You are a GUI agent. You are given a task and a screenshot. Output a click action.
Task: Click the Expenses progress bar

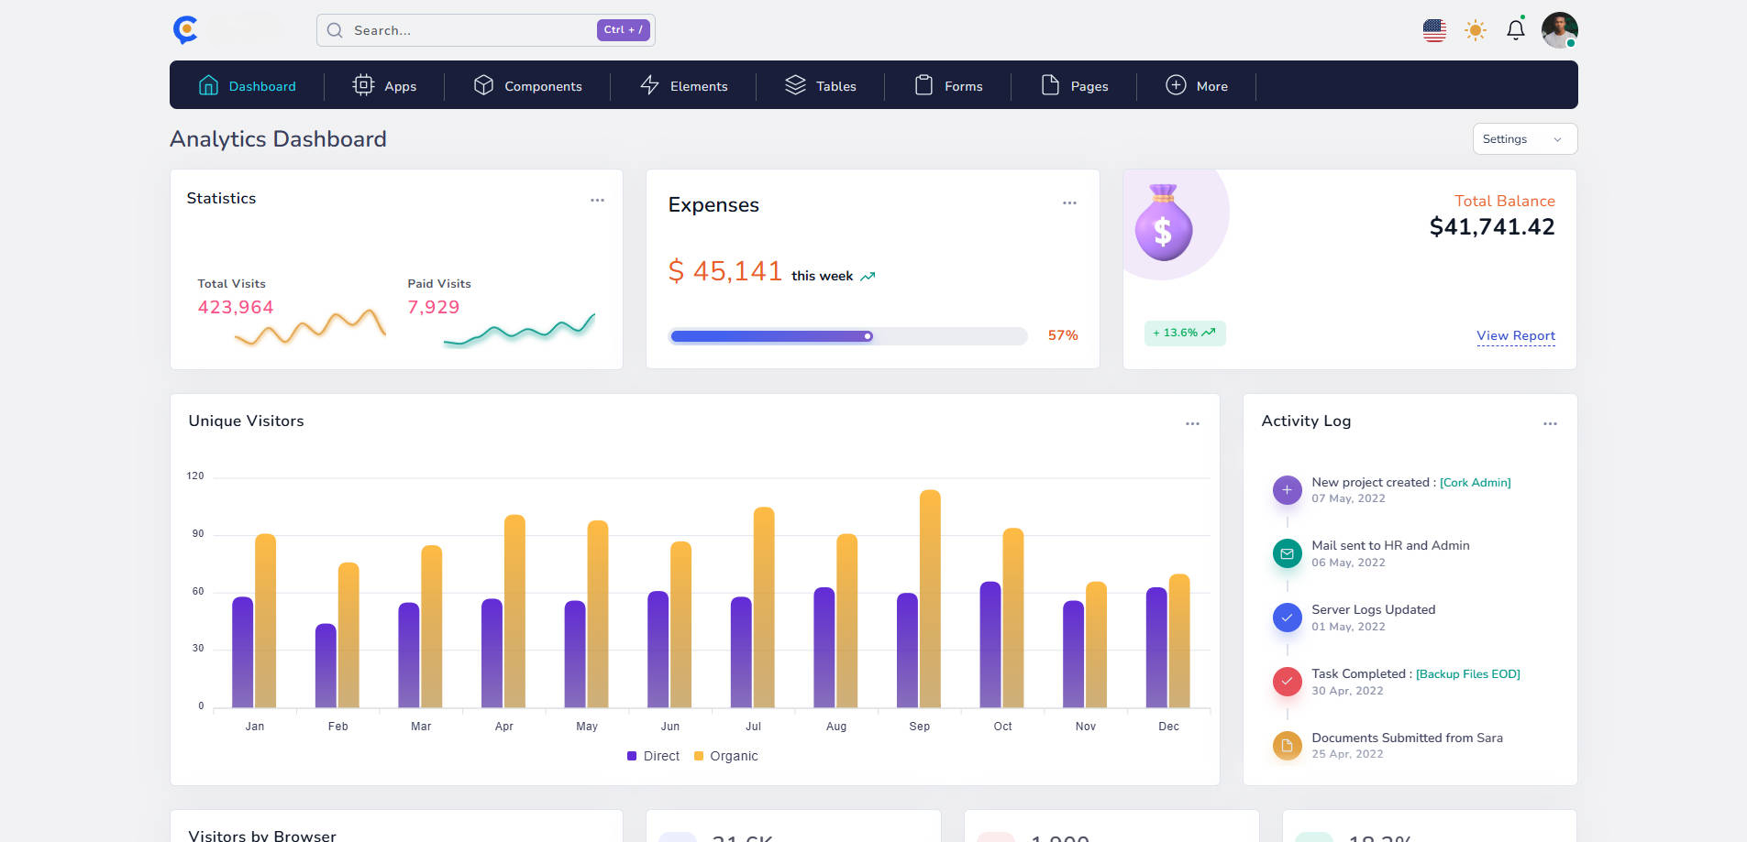(x=847, y=335)
